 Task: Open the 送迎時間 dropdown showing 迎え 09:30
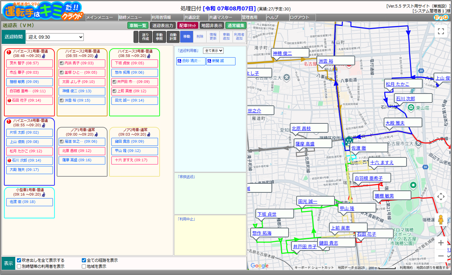tap(55, 37)
